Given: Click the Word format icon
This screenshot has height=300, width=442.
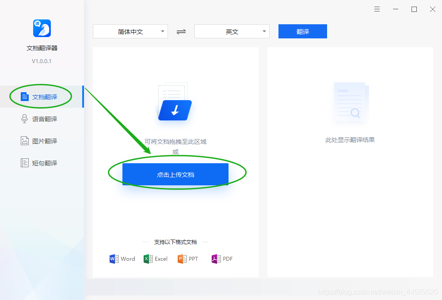Looking at the screenshot, I should [114, 259].
